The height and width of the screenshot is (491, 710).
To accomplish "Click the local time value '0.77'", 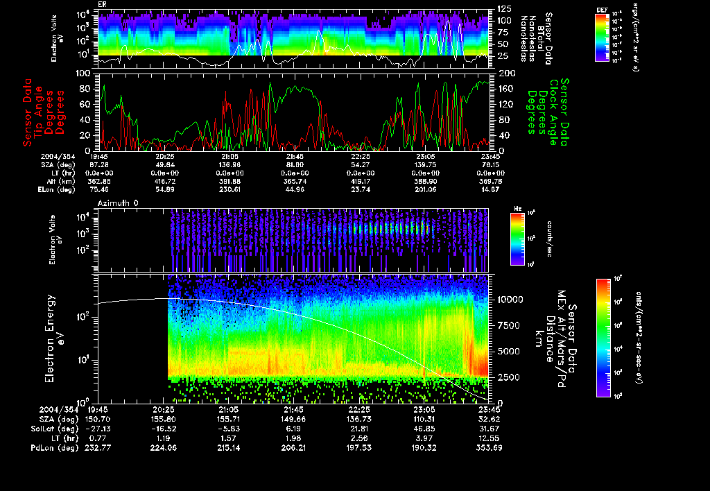I will (x=98, y=438).
